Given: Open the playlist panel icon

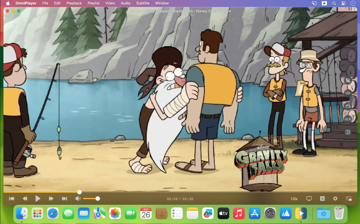Looking at the screenshot, I should click(x=322, y=199).
